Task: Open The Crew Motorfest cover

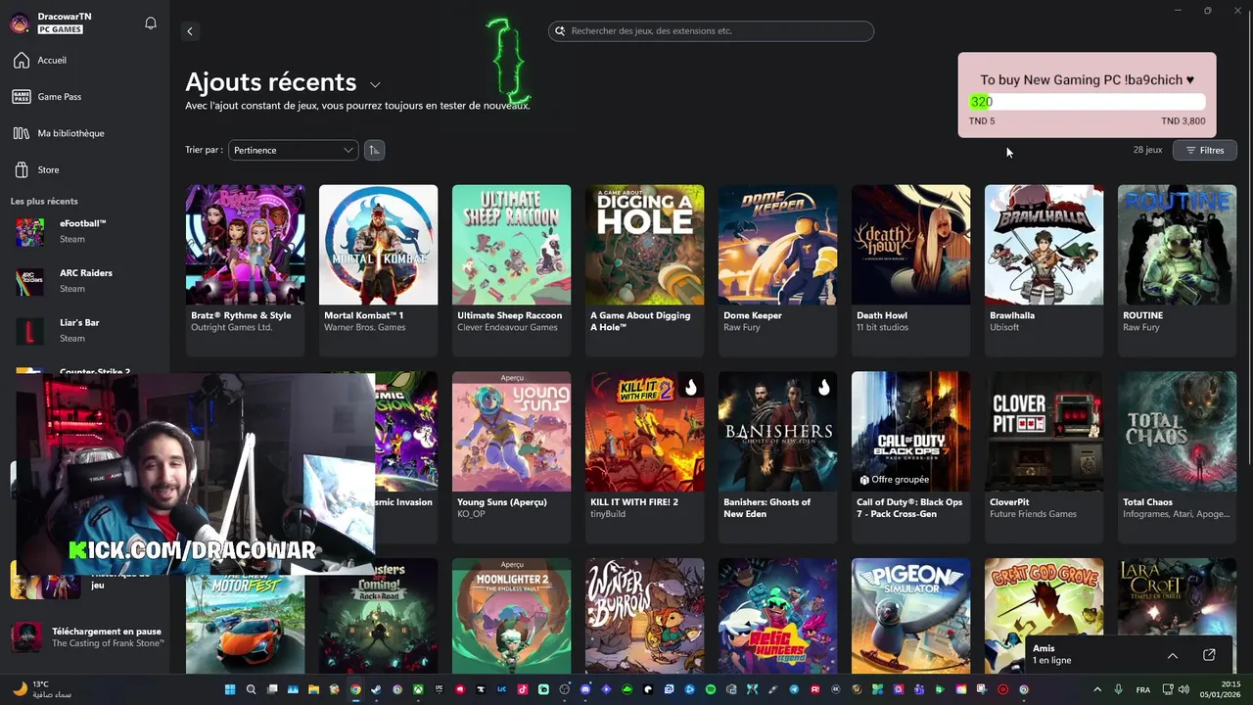Action: (245, 625)
